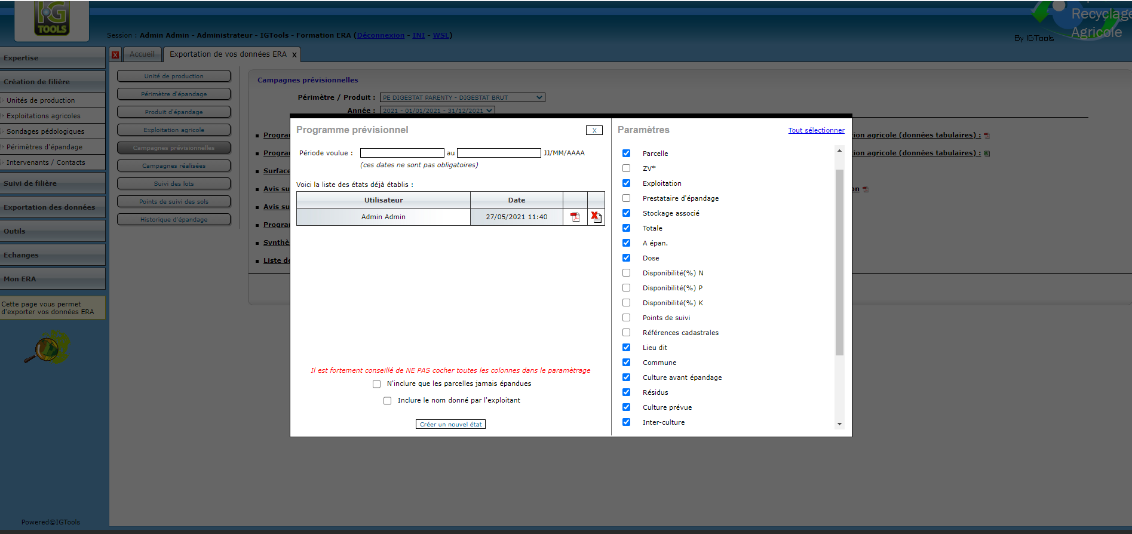Viewport: 1132px width, 534px height.
Task: Switch to the Accueil tab
Action: pyautogui.click(x=142, y=54)
